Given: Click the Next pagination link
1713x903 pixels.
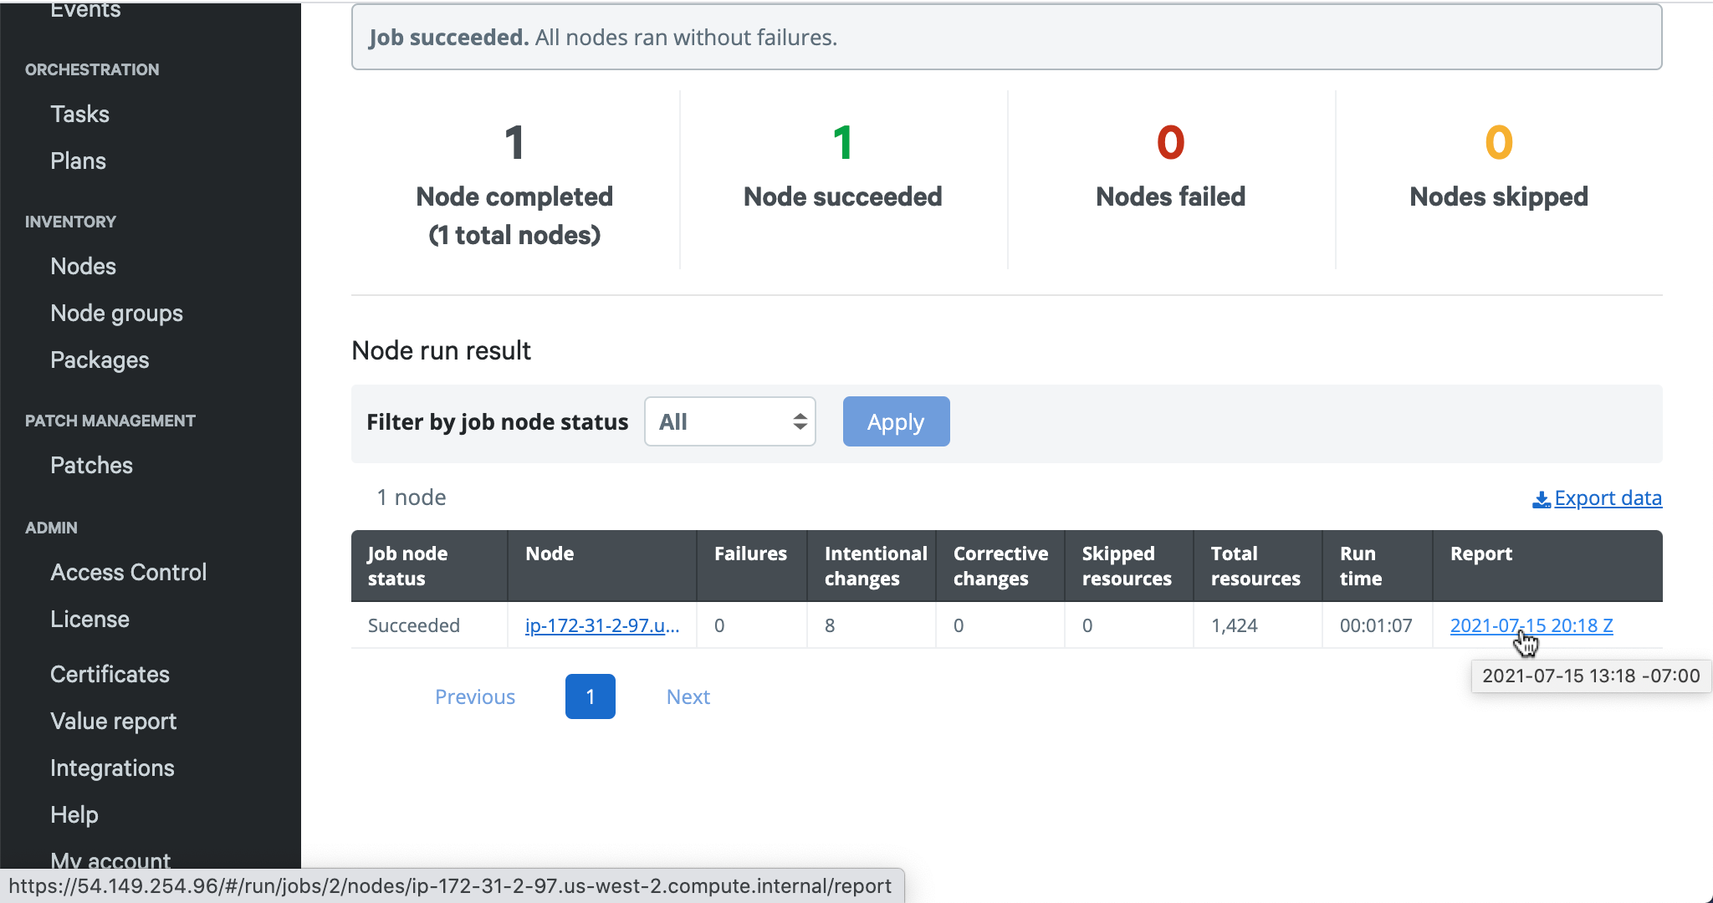Looking at the screenshot, I should 688,696.
